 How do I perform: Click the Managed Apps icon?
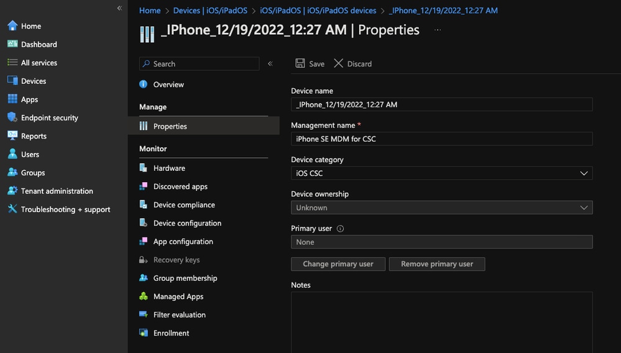click(x=144, y=296)
